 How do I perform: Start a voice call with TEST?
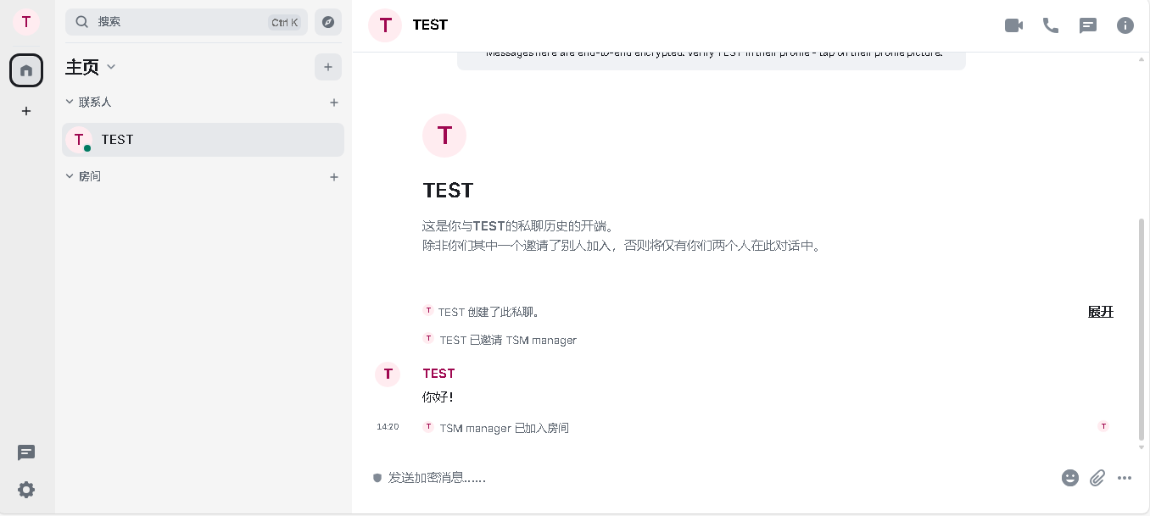(1051, 25)
